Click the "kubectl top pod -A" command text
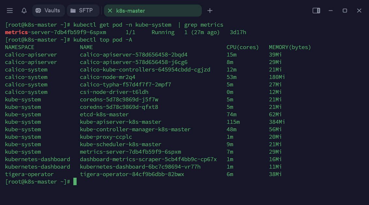 pyautogui.click(x=103, y=40)
